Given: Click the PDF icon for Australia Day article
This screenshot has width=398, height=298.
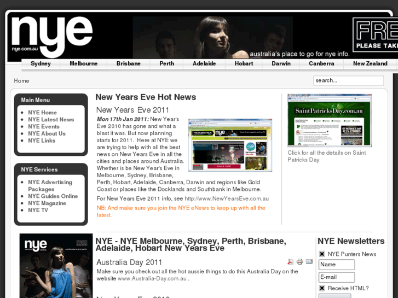Looking at the screenshot, I should tap(290, 261).
